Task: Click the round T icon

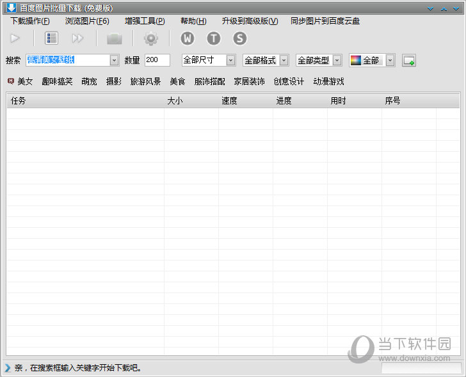Action: pos(214,38)
